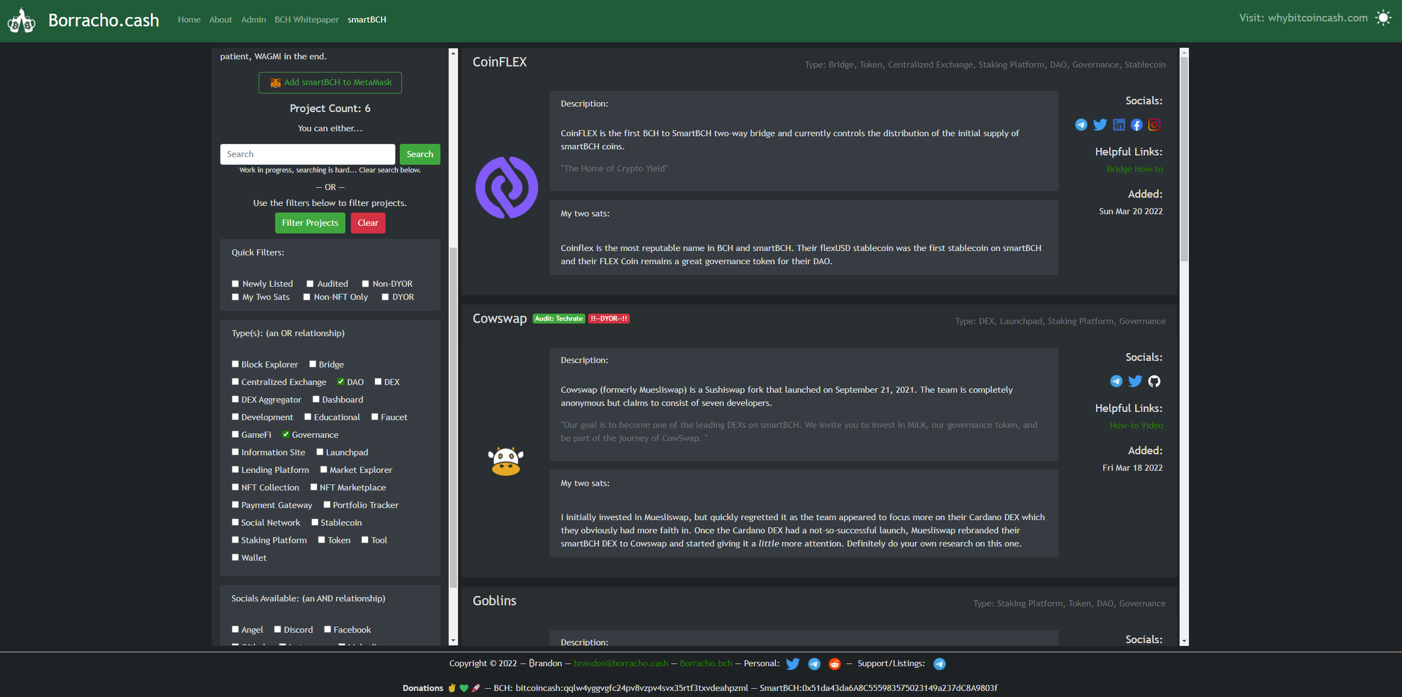
Task: Tick the Launchpad type checkbox
Action: click(x=320, y=451)
